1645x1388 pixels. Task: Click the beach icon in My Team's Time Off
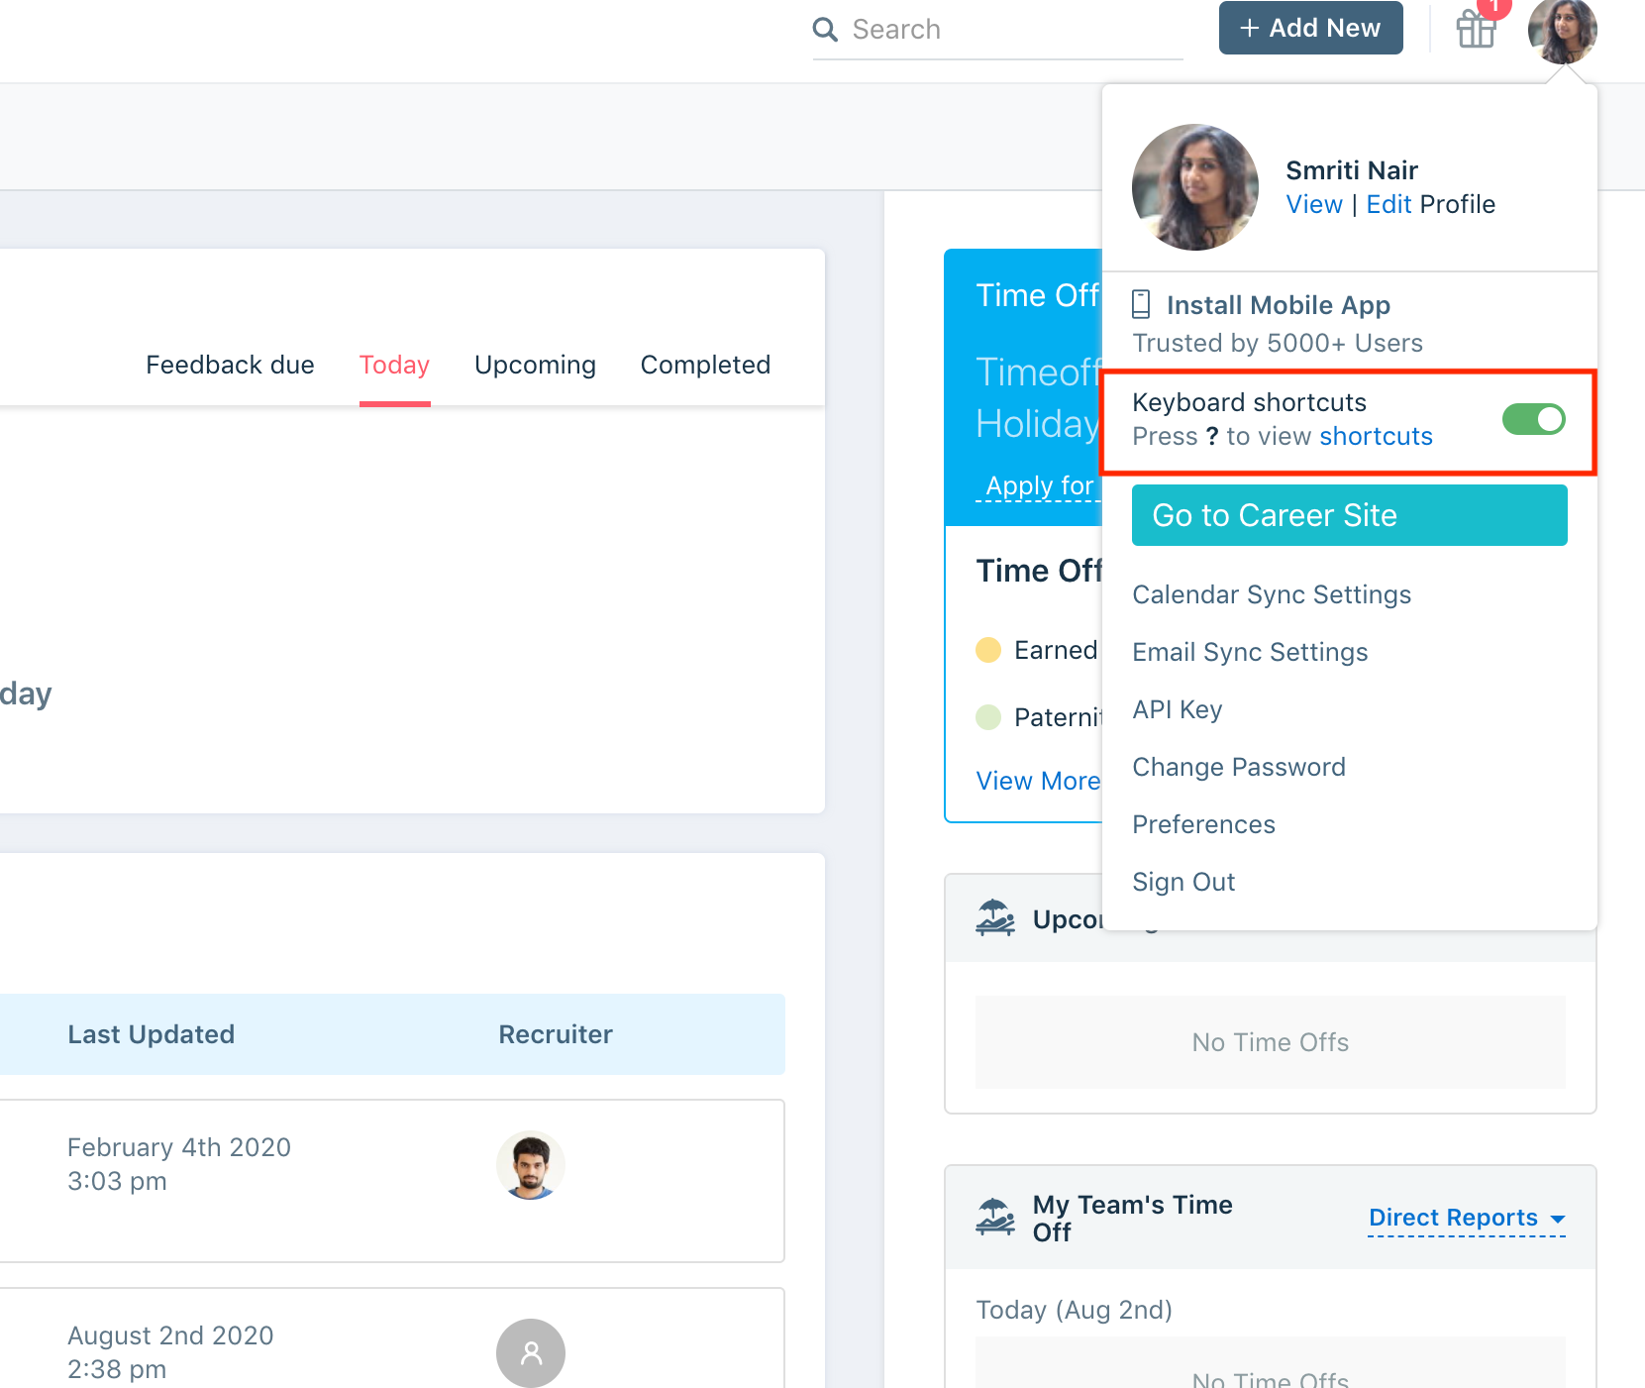tap(995, 1218)
